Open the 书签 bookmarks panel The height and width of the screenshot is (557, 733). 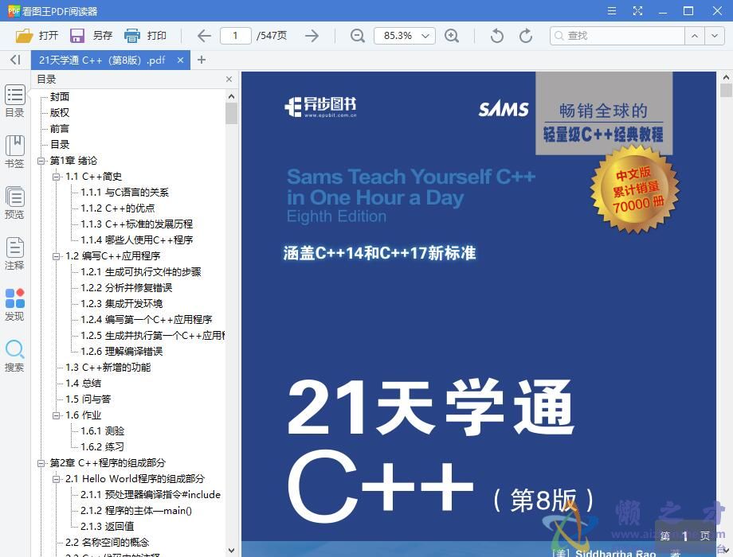click(x=14, y=152)
